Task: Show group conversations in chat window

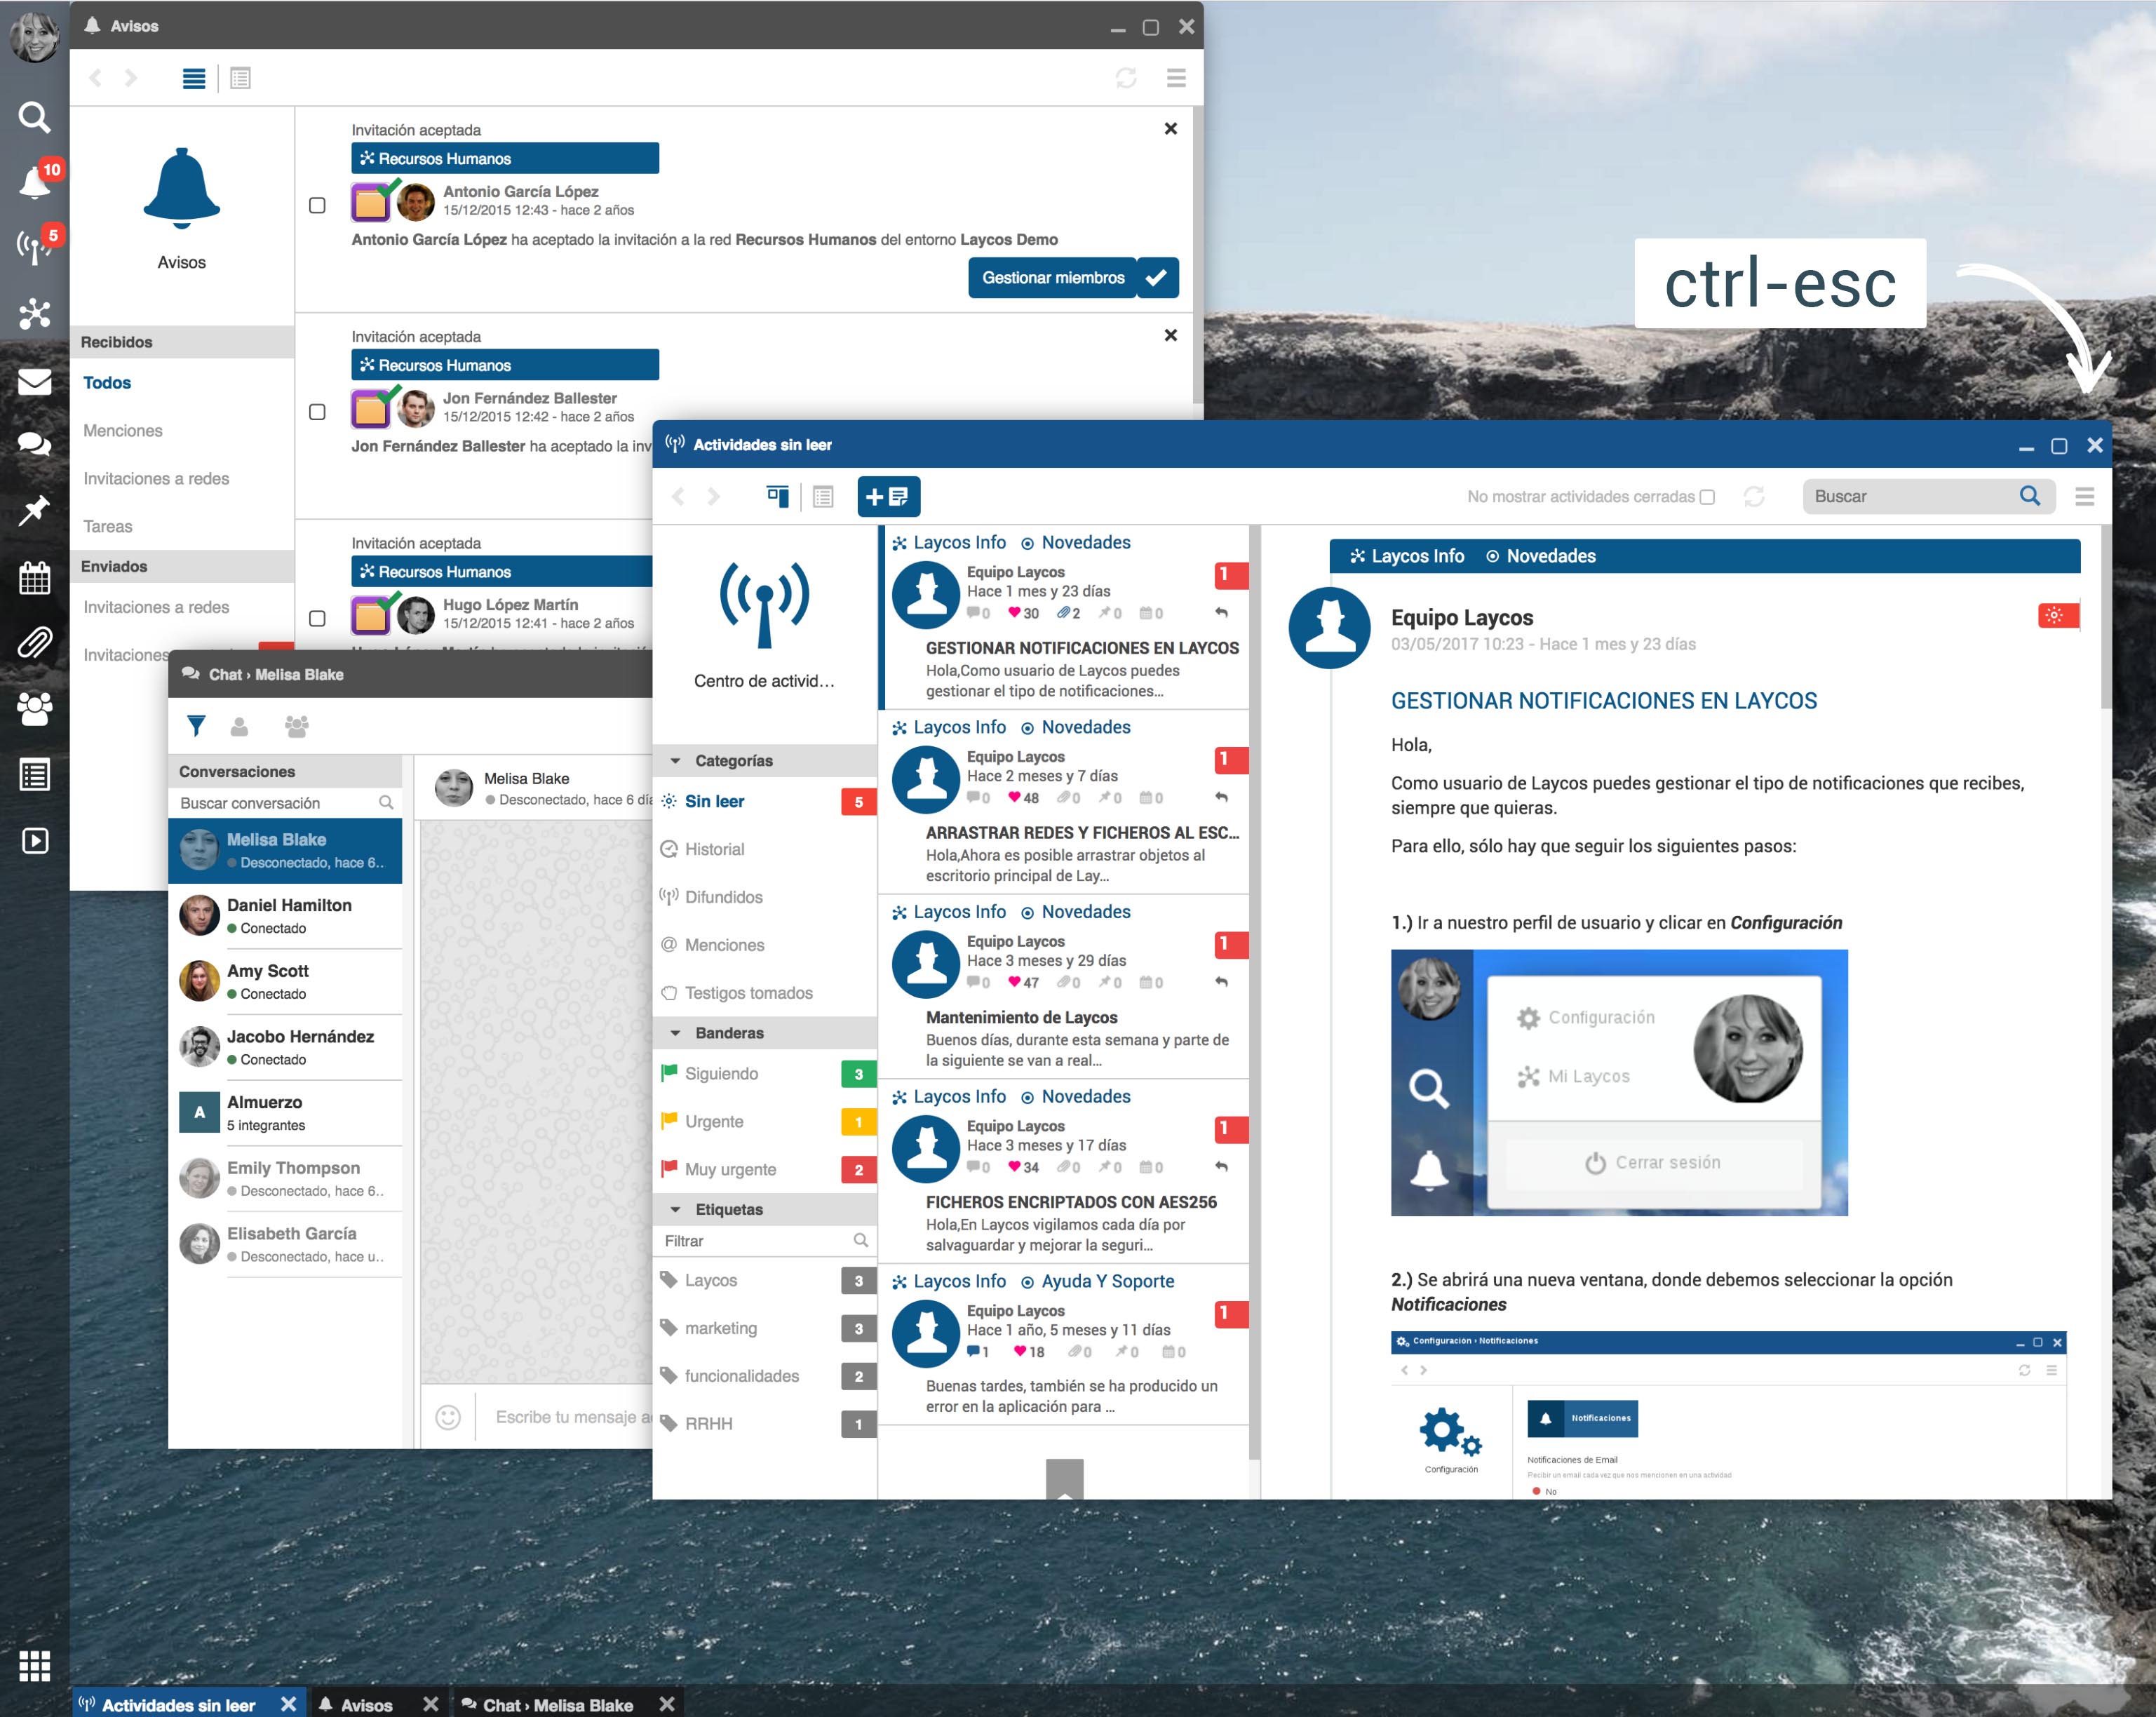Action: coord(296,726)
